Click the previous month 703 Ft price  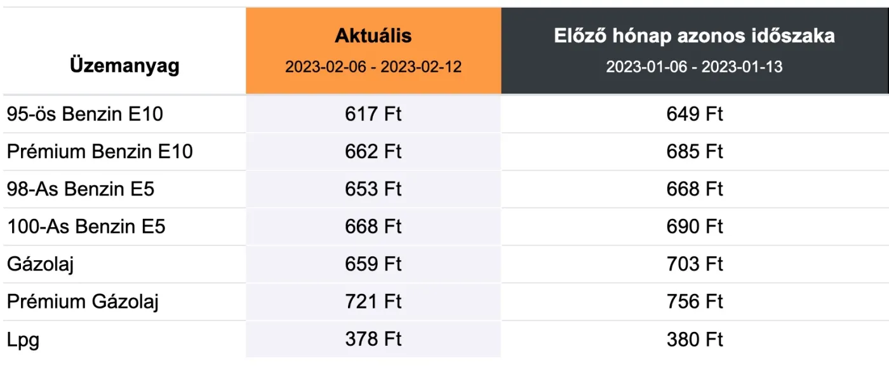(x=695, y=264)
